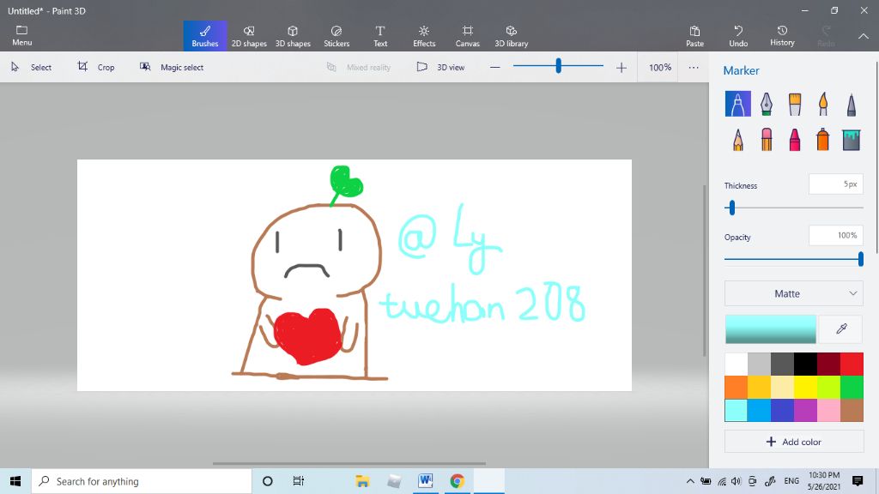Activate Magic select
The width and height of the screenshot is (879, 494).
172,67
